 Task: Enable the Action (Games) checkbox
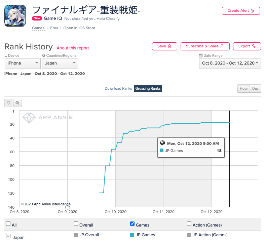point(189,223)
